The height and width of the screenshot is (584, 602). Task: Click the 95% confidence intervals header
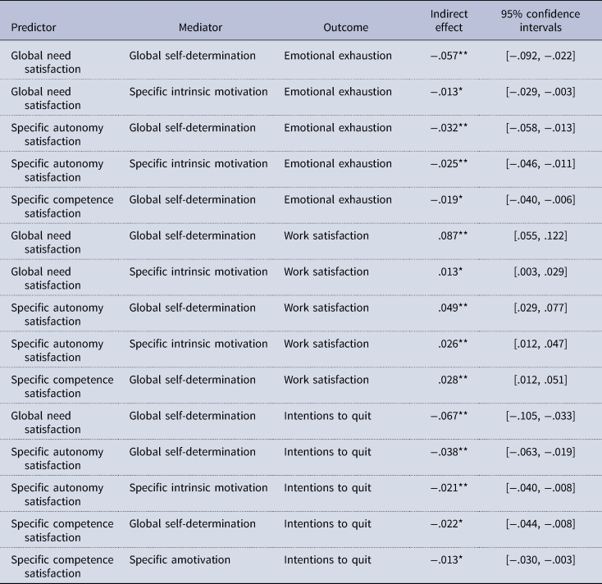540,20
